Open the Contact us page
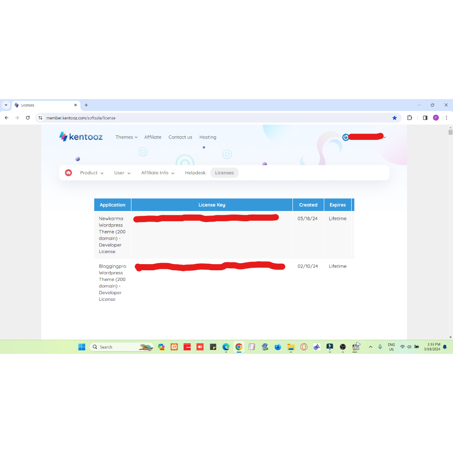Viewport: 453px width, 453px height. point(180,137)
